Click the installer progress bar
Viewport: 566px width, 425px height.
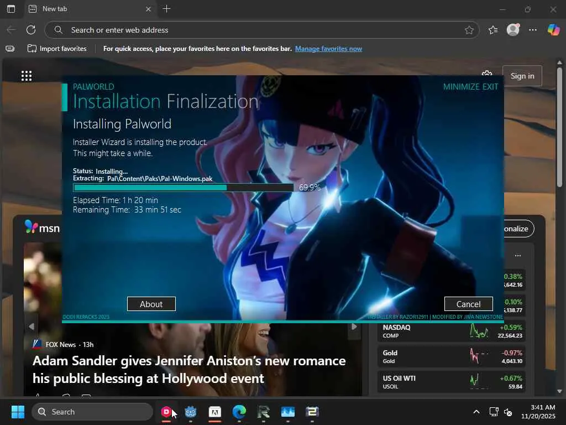[x=184, y=188]
